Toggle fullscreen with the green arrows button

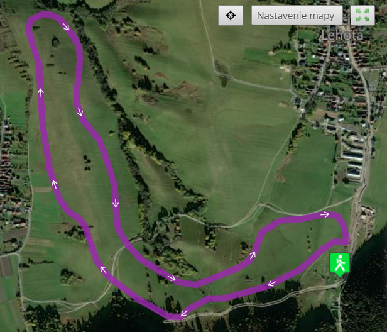click(x=362, y=15)
